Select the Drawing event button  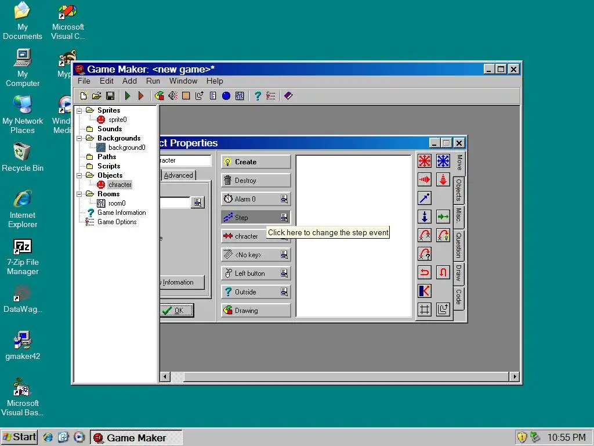click(x=256, y=311)
